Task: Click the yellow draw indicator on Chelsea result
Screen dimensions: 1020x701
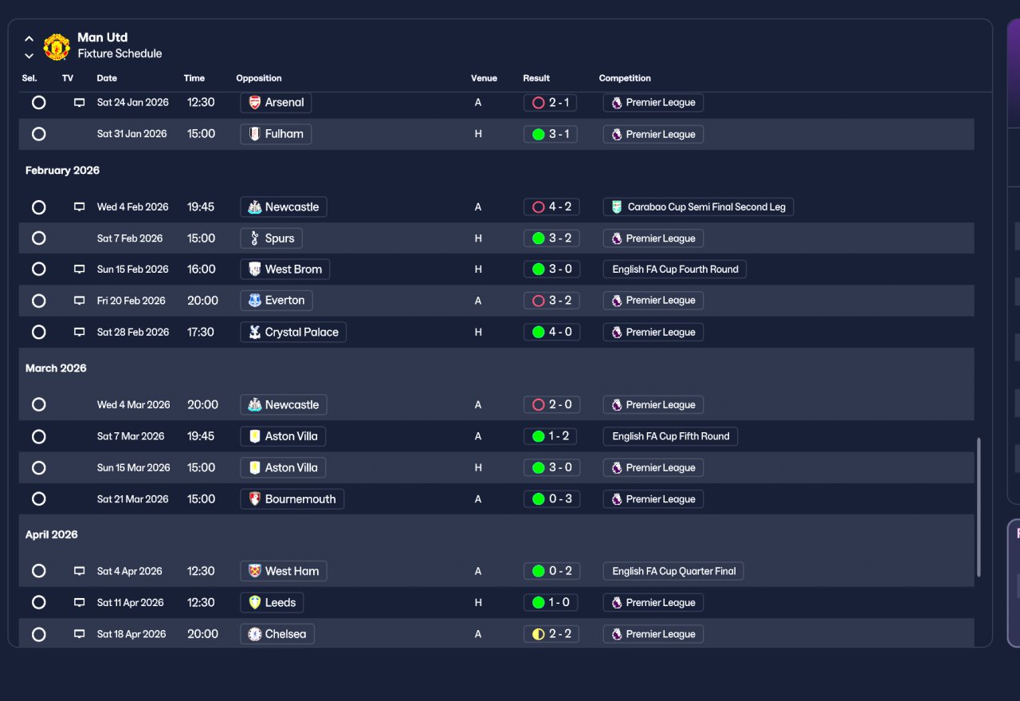Action: pyautogui.click(x=538, y=634)
